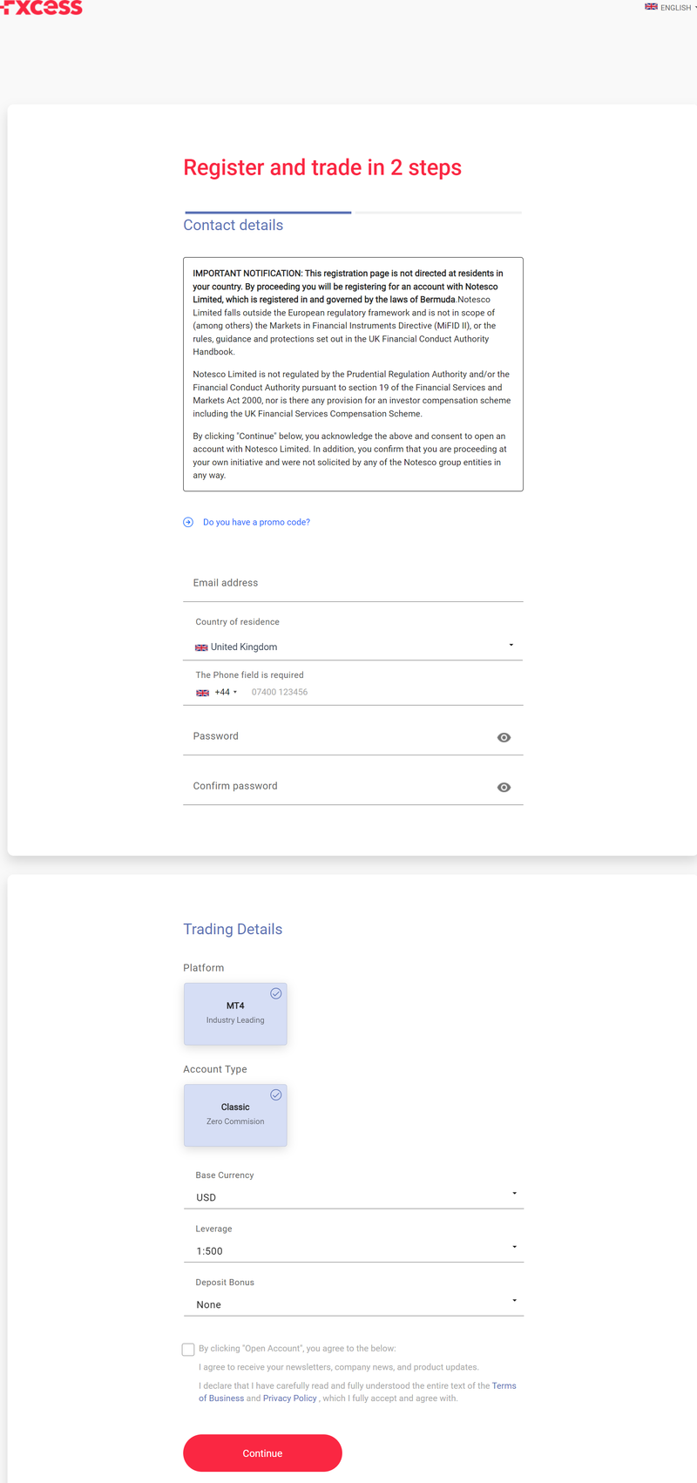The image size is (697, 1483).
Task: Click the Email address input field
Action: (353, 583)
